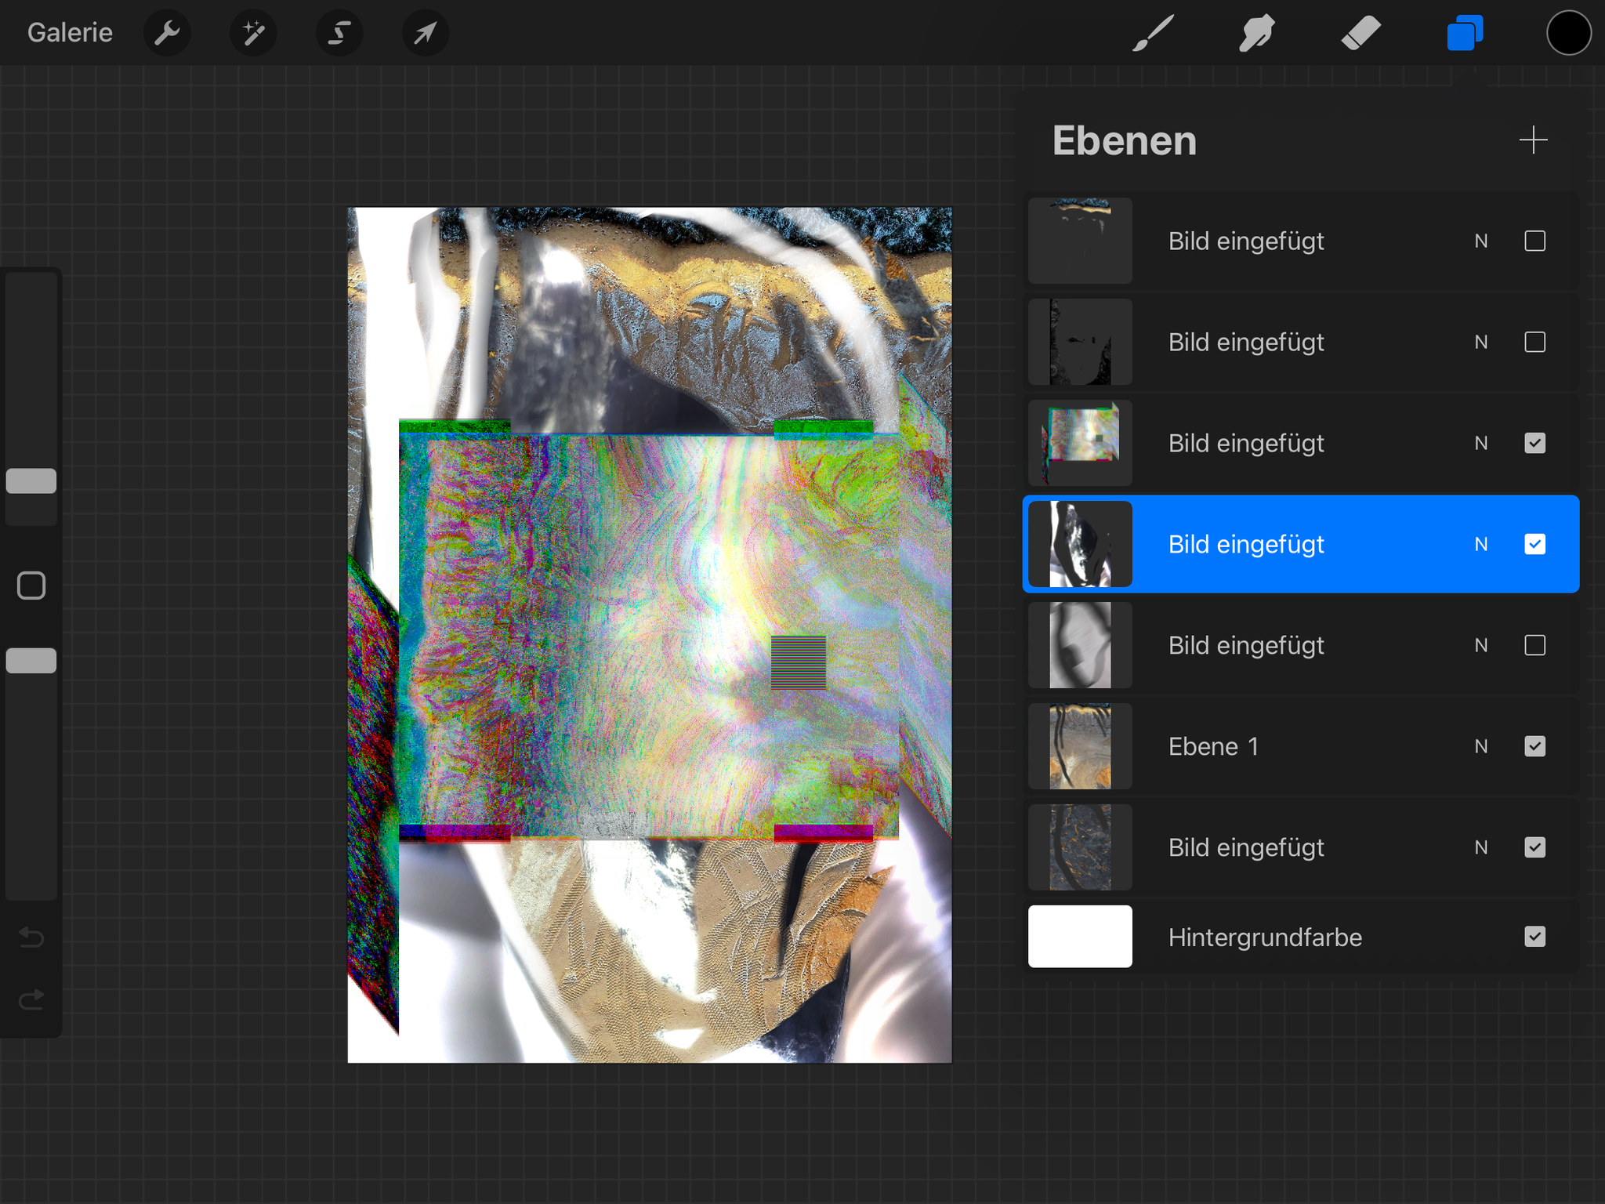Close the Layers panel via its icon
The height and width of the screenshot is (1204, 1605).
pyautogui.click(x=1464, y=33)
